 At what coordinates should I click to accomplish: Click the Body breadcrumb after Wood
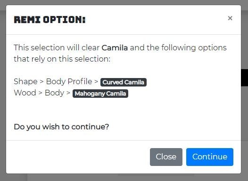click(x=54, y=93)
